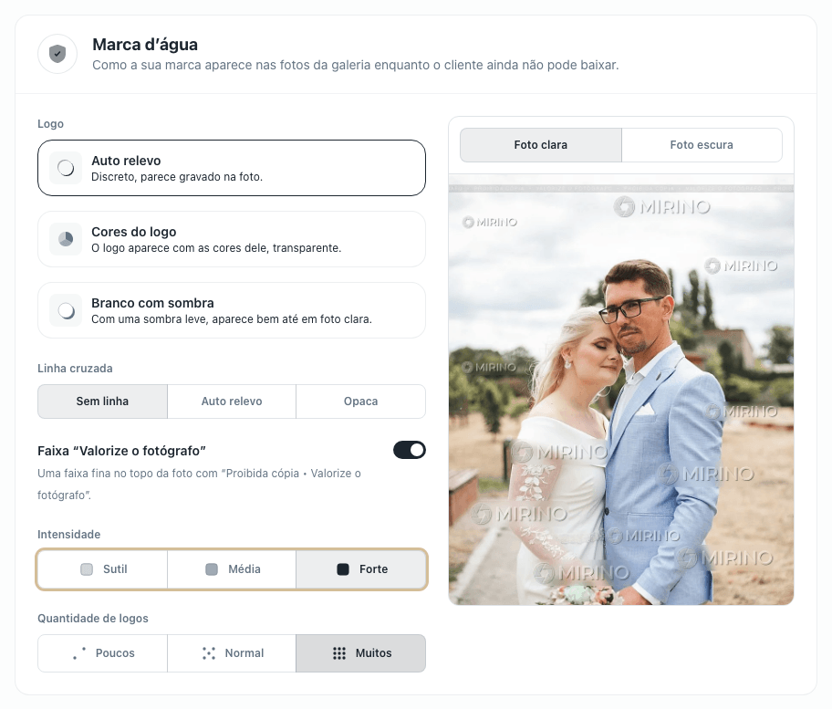Click the Marca d'água heading
The width and height of the screenshot is (832, 709).
pos(145,45)
